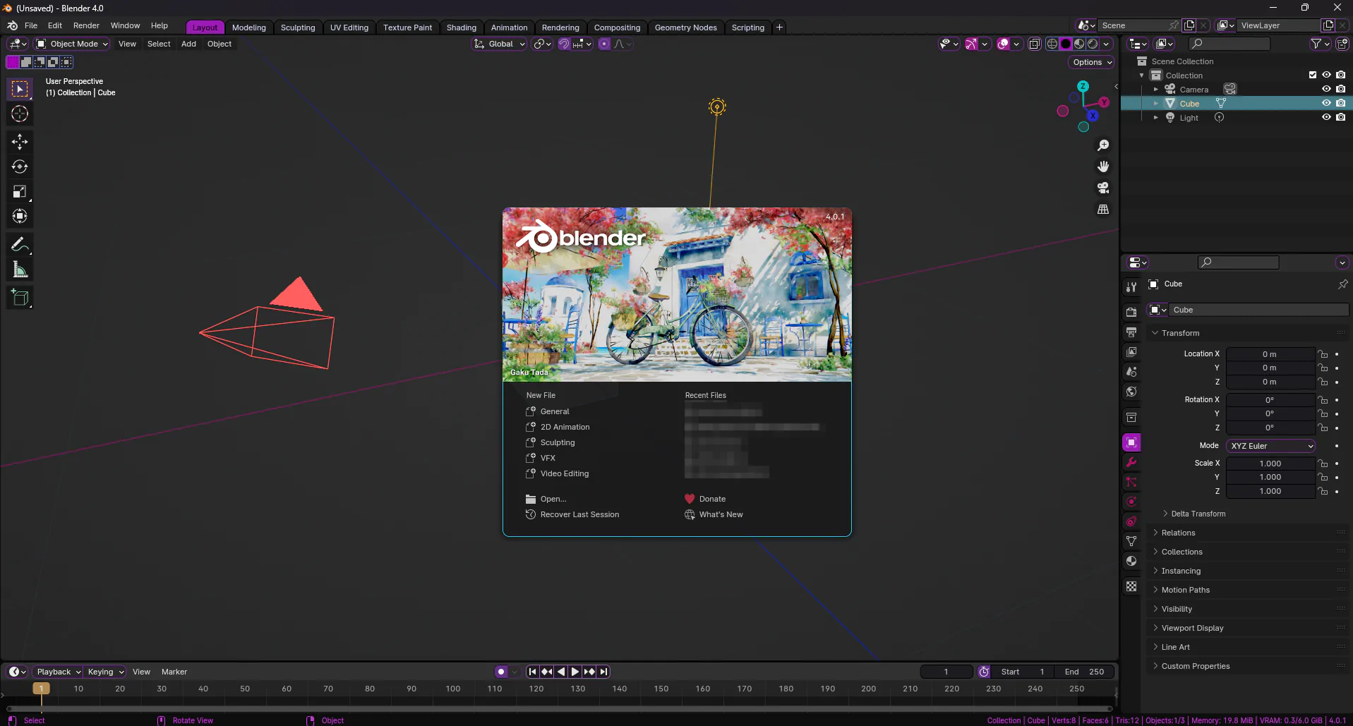Open the Render menu

86,25
